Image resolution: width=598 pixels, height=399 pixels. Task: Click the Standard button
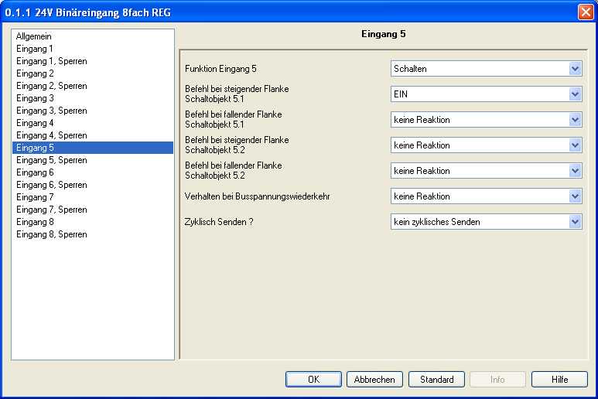436,380
